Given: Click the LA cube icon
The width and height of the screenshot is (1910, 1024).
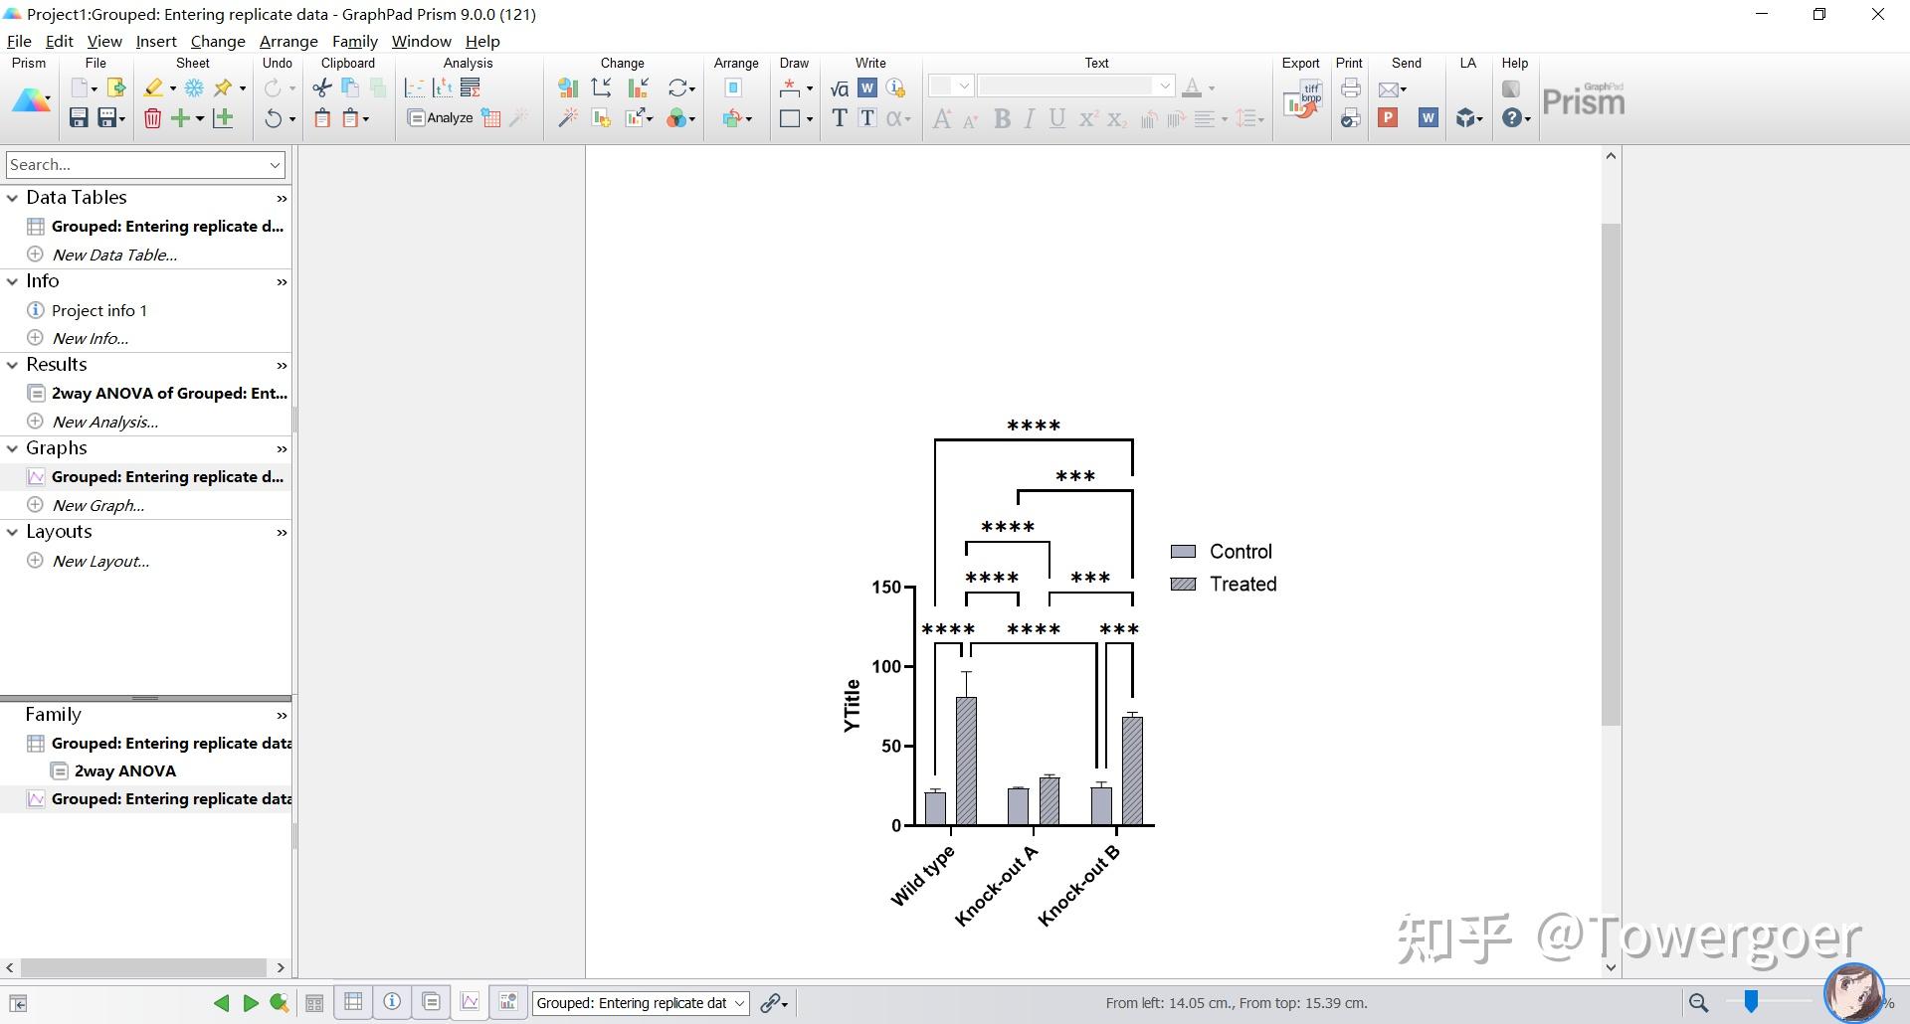Looking at the screenshot, I should coord(1465,118).
